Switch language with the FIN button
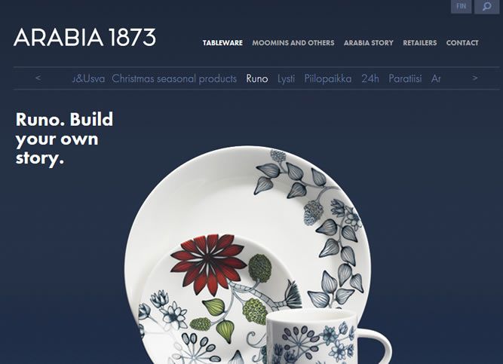Screen dimensions: 503x364 pyautogui.click(x=461, y=7)
